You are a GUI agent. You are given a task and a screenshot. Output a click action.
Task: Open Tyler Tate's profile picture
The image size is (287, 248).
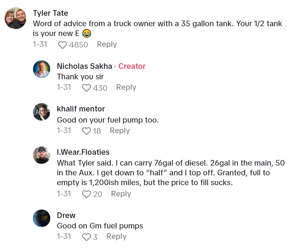[15, 18]
